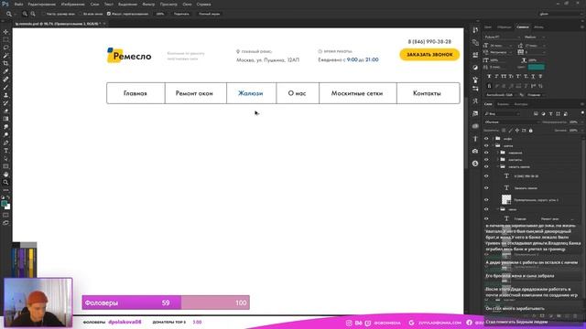Open the Файл menu
The width and height of the screenshot is (586, 329).
pos(18,4)
